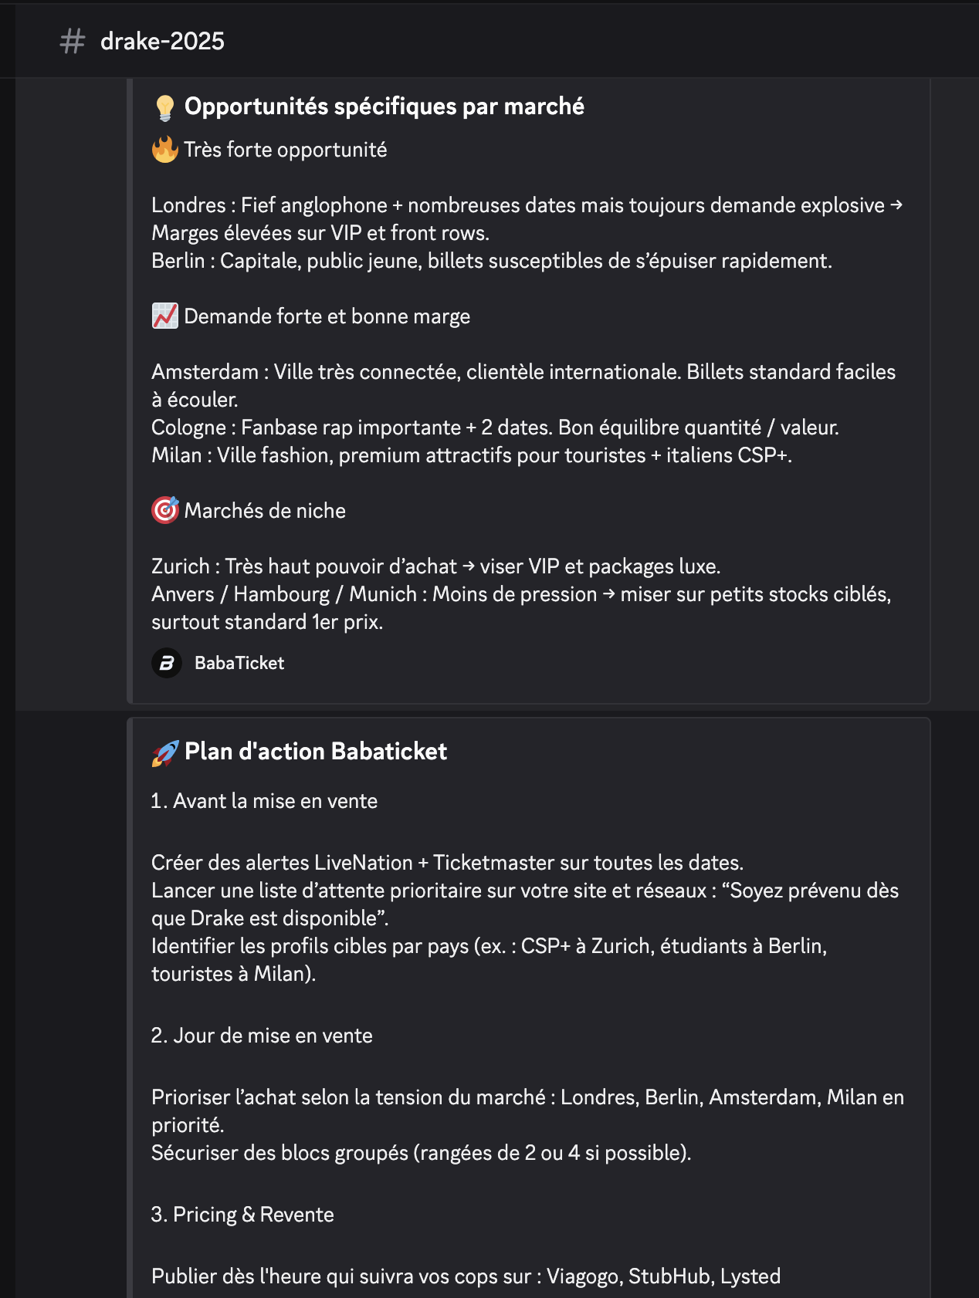The width and height of the screenshot is (979, 1298).
Task: Click the Viagogo, StubHub, Lysted line
Action: [x=466, y=1276]
